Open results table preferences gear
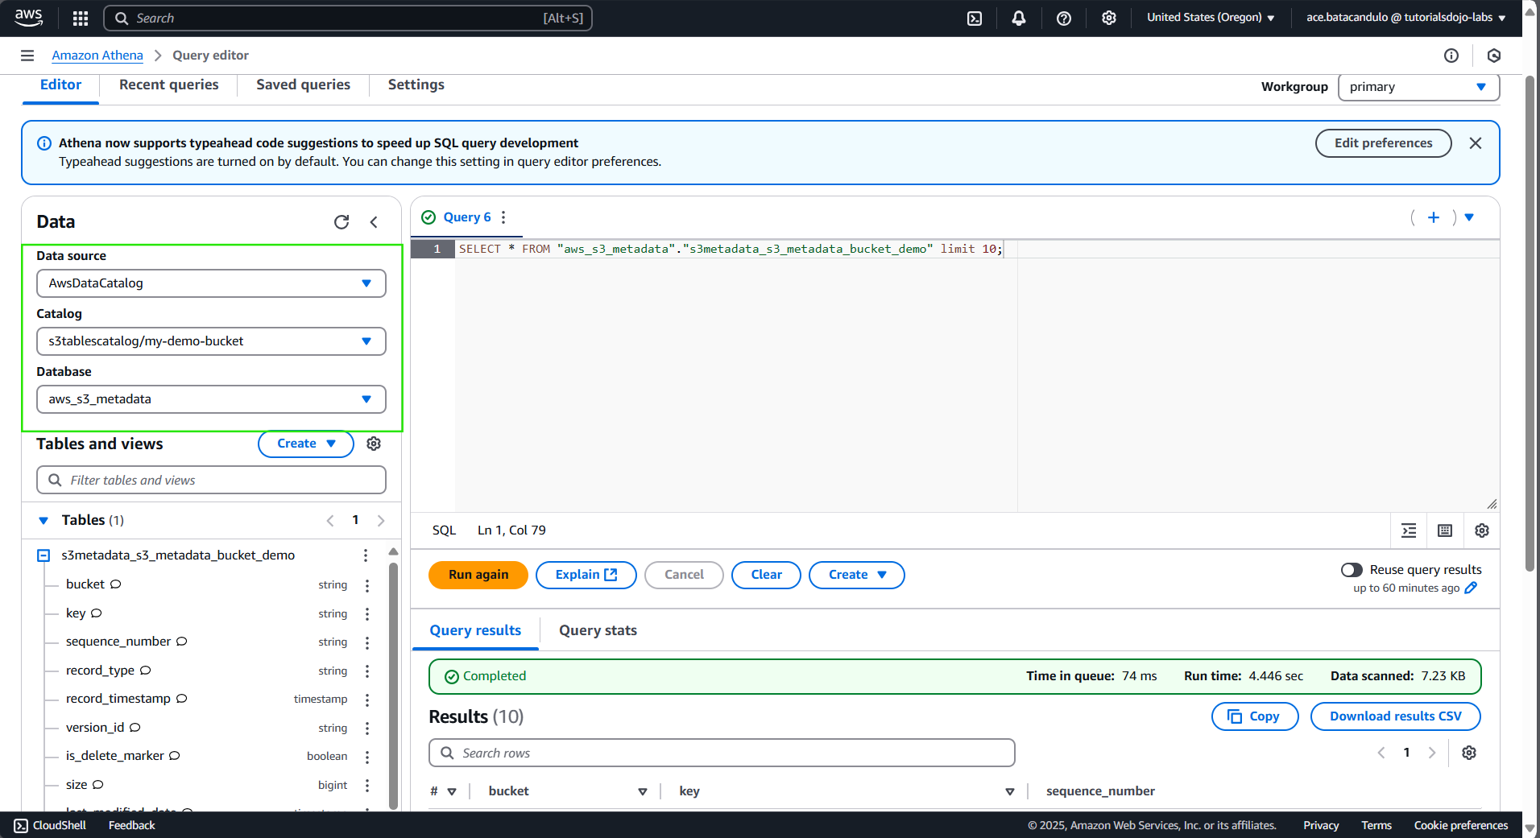Screen dimensions: 1540x838 coord(1469,753)
